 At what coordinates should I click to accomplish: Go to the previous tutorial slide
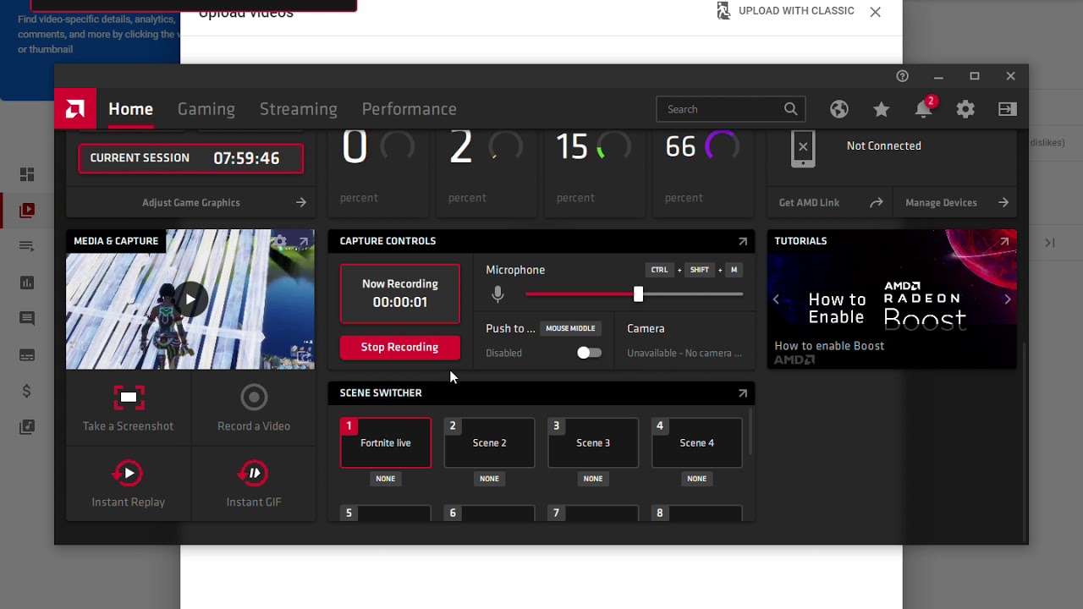pyautogui.click(x=776, y=299)
